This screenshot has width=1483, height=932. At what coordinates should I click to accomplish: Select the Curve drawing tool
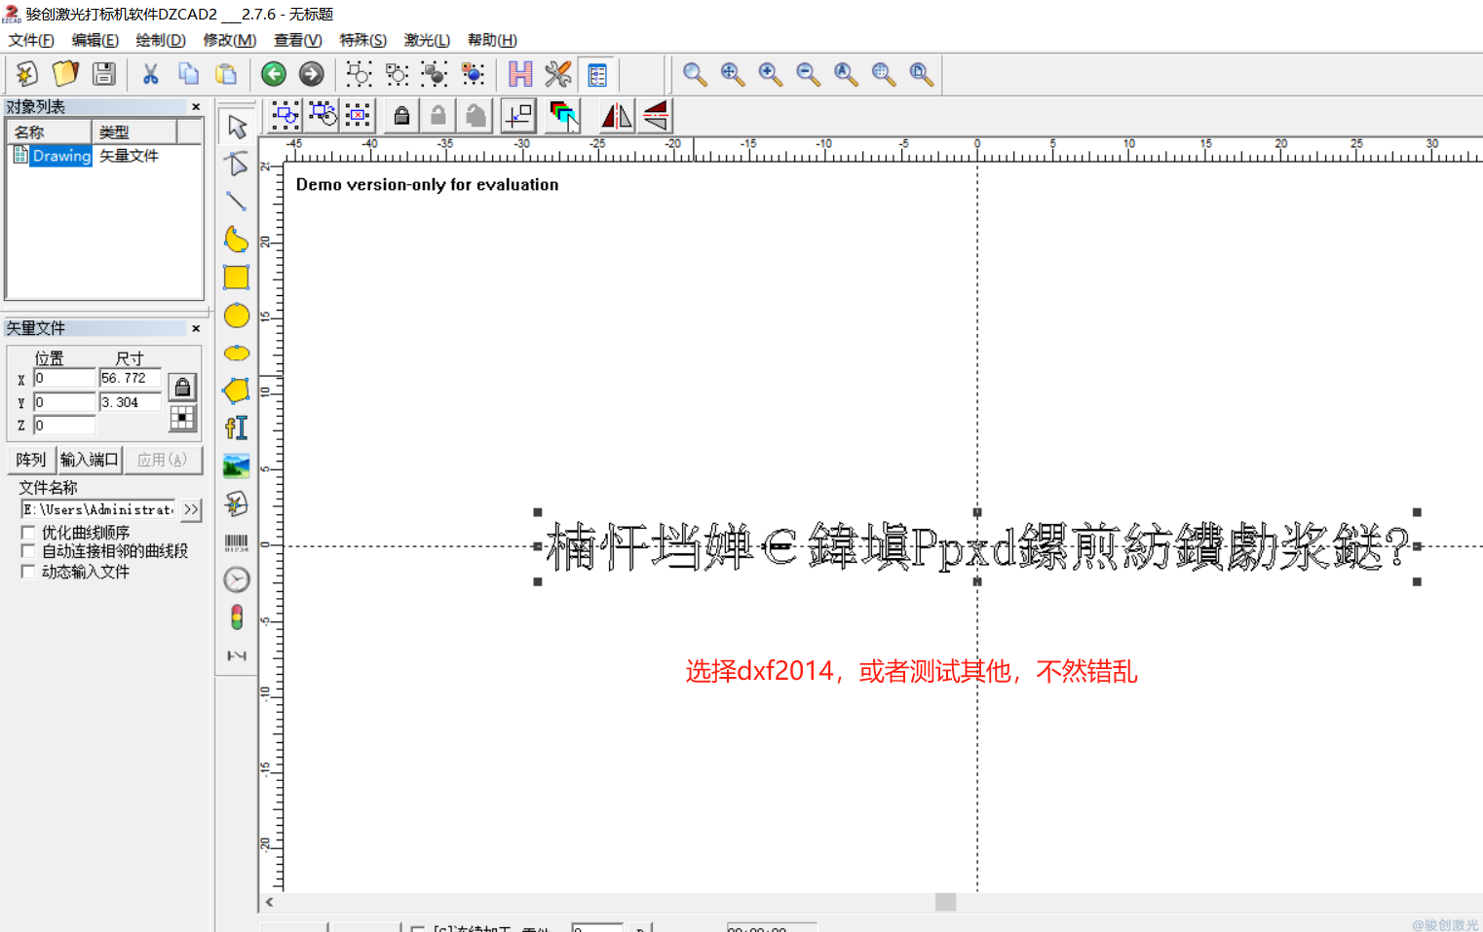237,240
